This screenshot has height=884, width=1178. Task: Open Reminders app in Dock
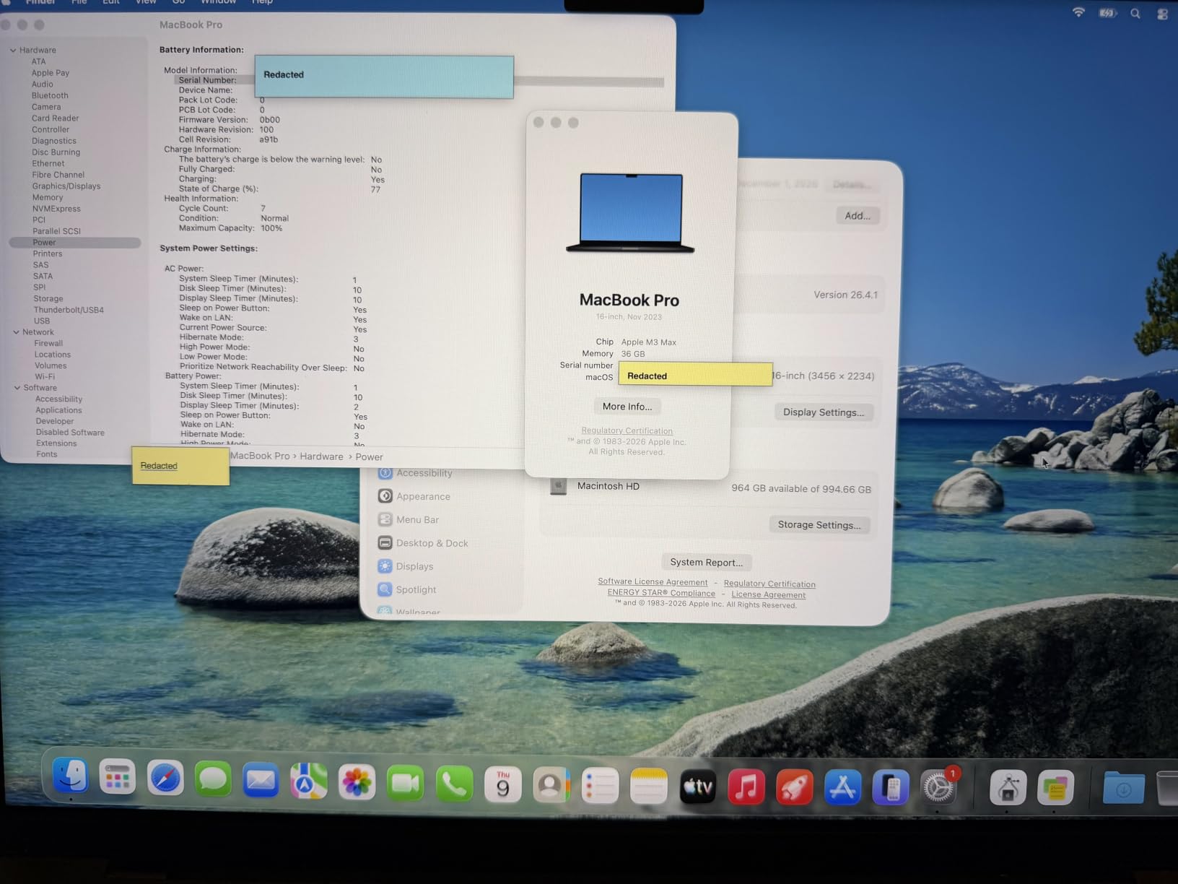coord(600,786)
